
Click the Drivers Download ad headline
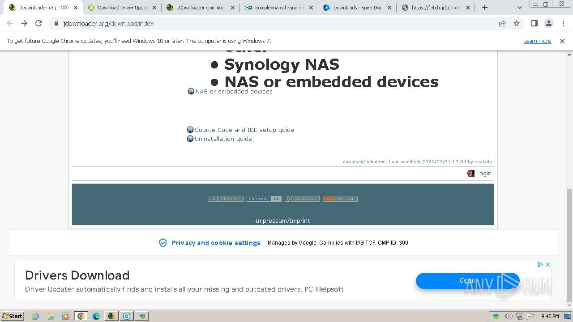[77, 275]
